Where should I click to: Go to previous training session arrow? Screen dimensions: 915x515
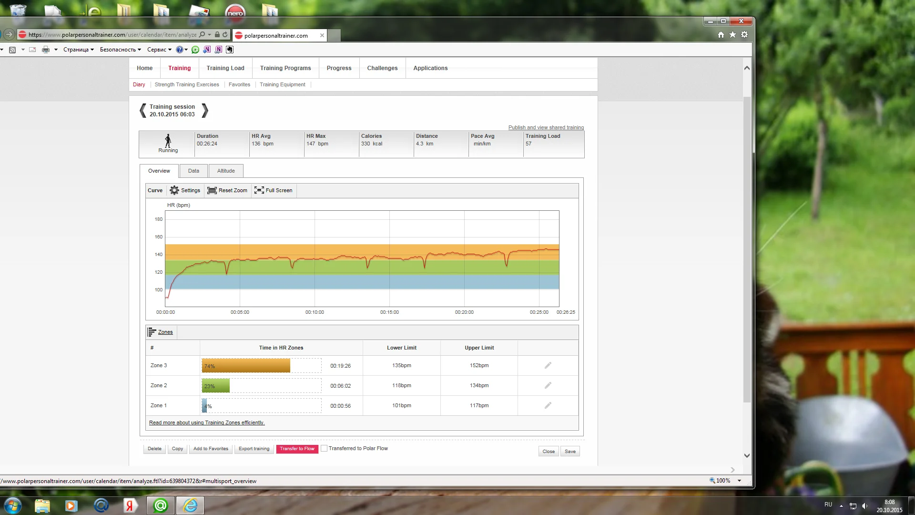(142, 111)
